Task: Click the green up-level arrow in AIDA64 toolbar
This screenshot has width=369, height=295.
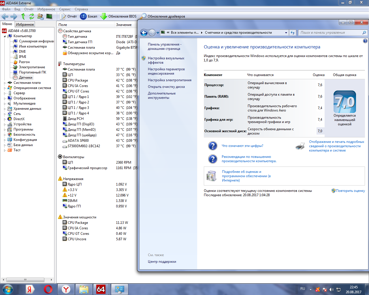Action: click(23, 16)
